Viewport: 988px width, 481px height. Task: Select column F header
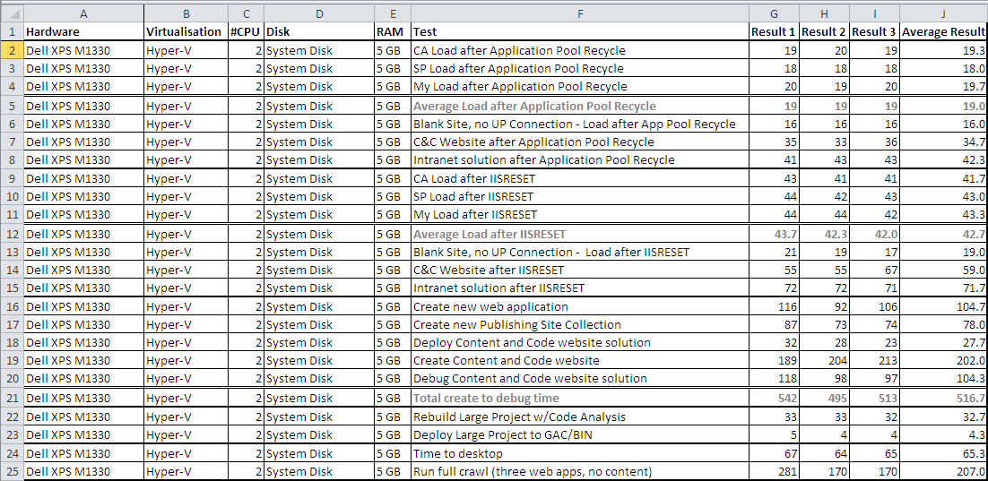point(579,13)
